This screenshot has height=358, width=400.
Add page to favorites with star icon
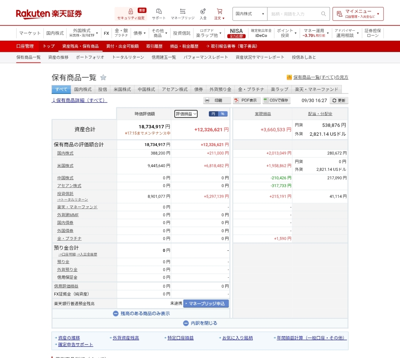pyautogui.click(x=103, y=78)
